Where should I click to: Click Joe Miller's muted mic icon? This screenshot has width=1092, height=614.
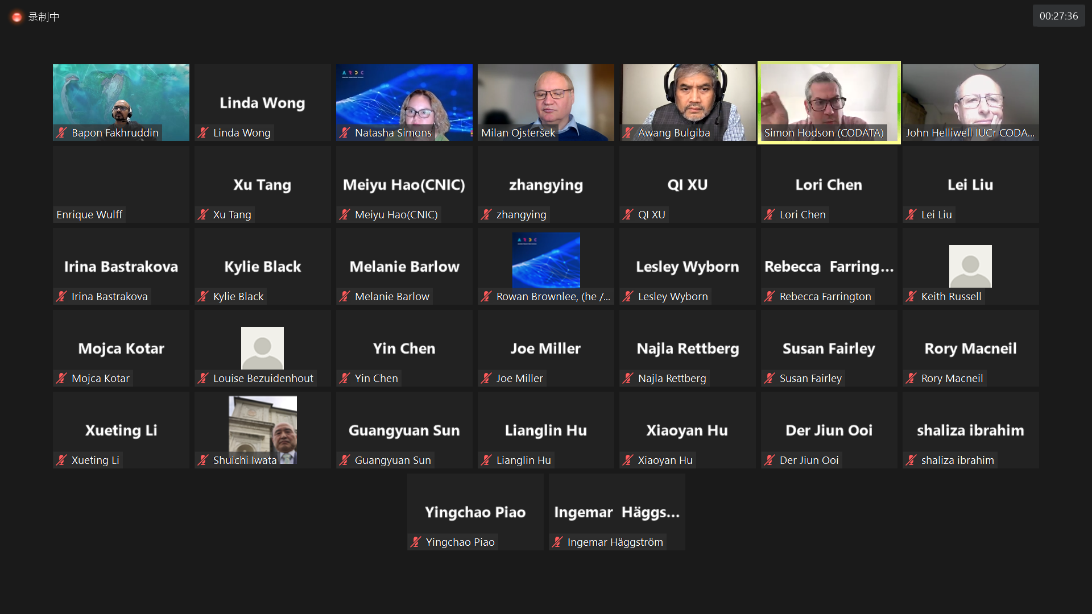486,378
